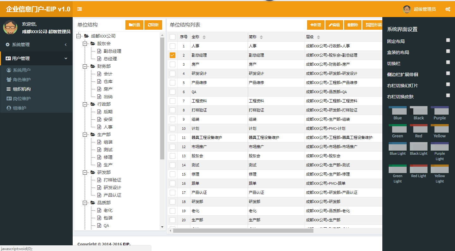Collapse the 财务部 tree node toggle
Screen dimensions: 455x251
[85, 66]
